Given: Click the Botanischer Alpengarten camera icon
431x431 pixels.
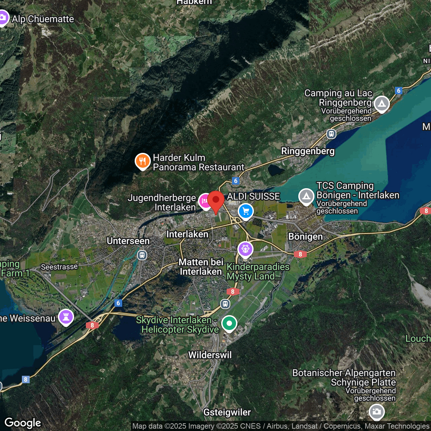Looking at the screenshot, I should tap(376, 411).
